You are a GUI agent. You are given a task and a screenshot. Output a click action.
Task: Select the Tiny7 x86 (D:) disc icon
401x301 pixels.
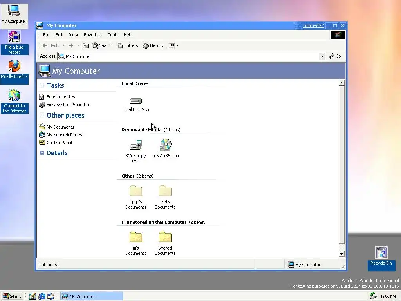[165, 149]
